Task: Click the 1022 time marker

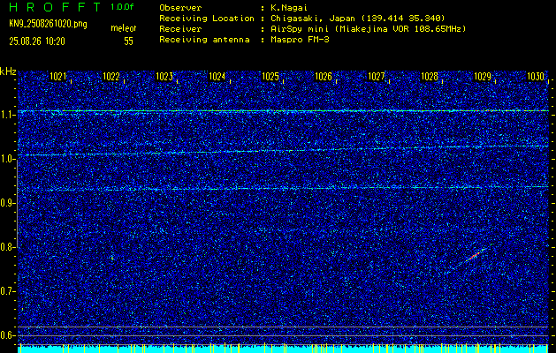Action: tap(111, 77)
